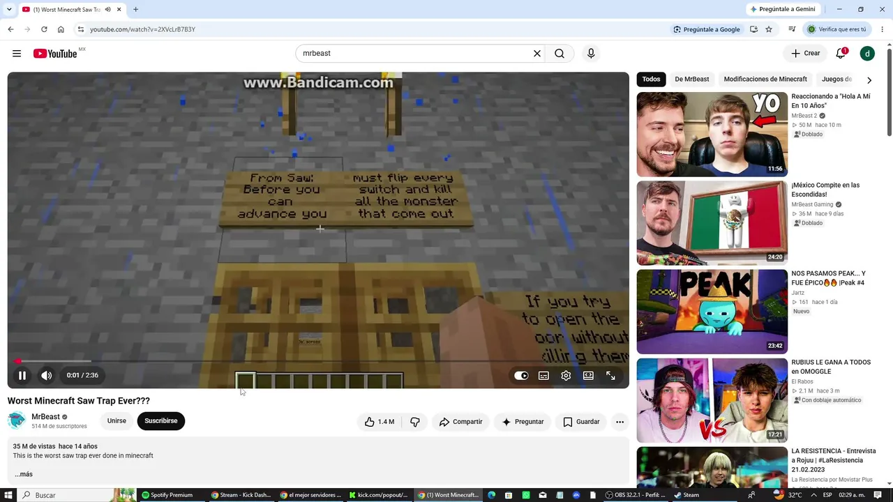The width and height of the screenshot is (893, 502).
Task: Select the Modificaciones de Minecraft chip
Action: coord(765,79)
